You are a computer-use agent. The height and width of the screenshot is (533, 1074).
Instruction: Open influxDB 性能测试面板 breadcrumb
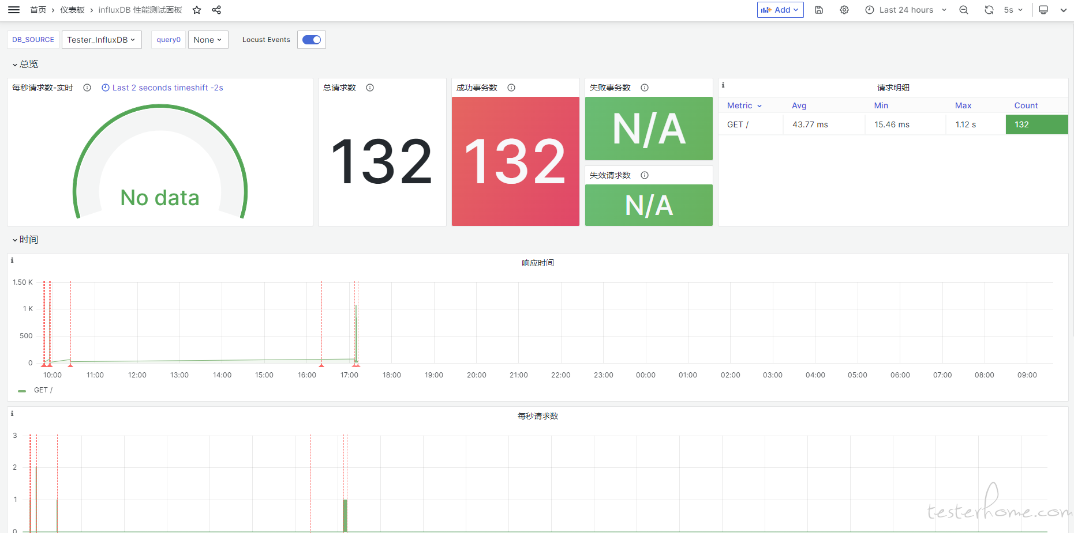[x=140, y=10]
